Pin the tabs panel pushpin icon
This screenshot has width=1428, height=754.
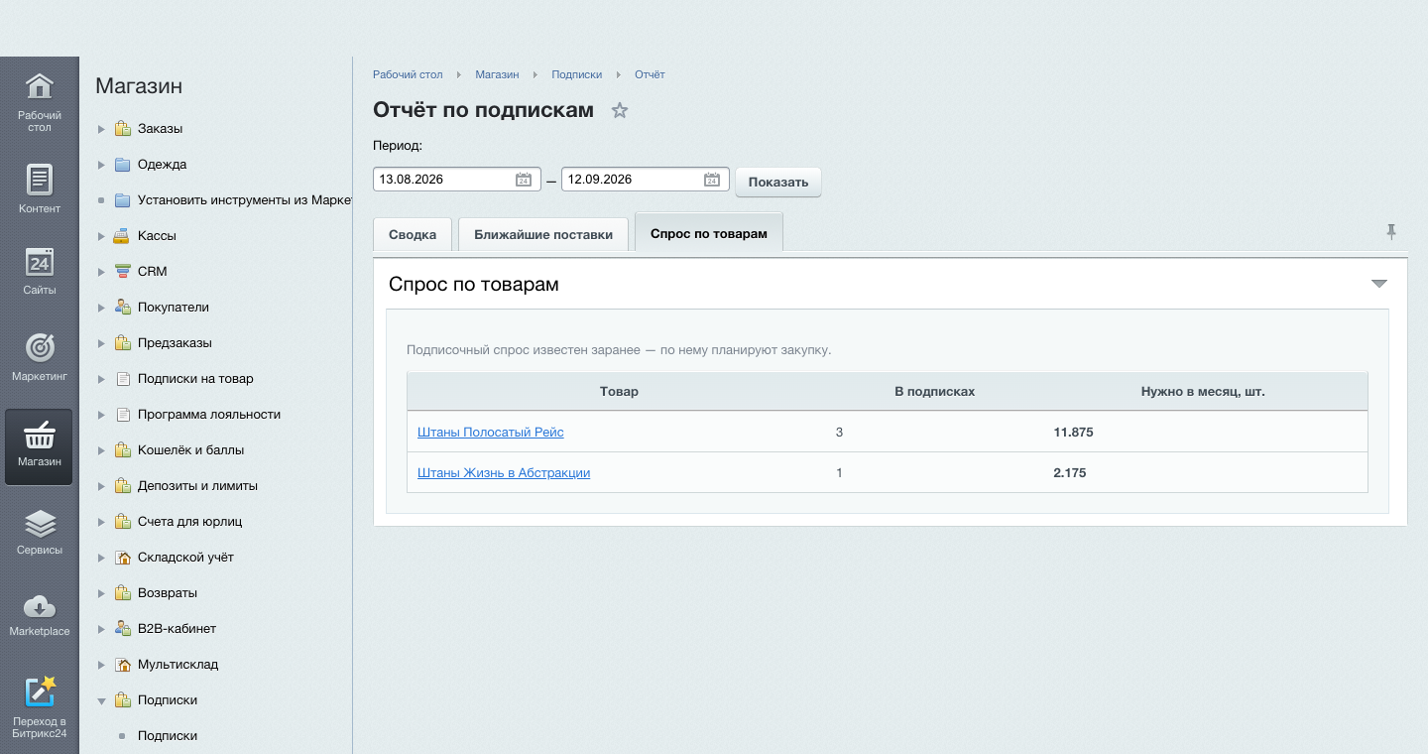(x=1391, y=231)
